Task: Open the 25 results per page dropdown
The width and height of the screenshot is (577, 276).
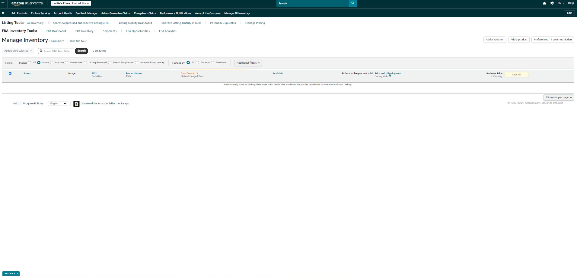Action: 559,97
